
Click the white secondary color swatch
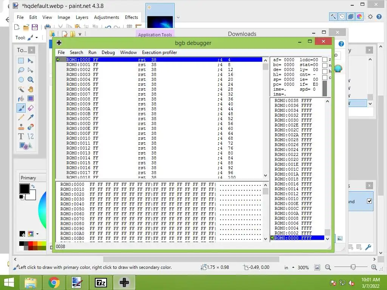32,196
